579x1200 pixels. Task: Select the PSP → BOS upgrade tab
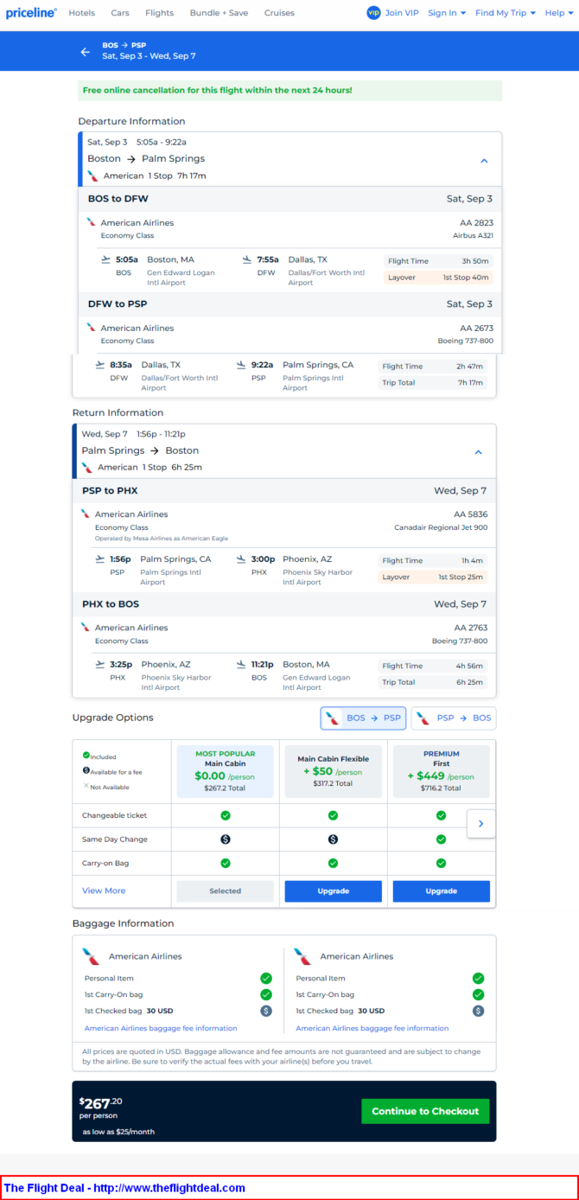click(x=454, y=718)
